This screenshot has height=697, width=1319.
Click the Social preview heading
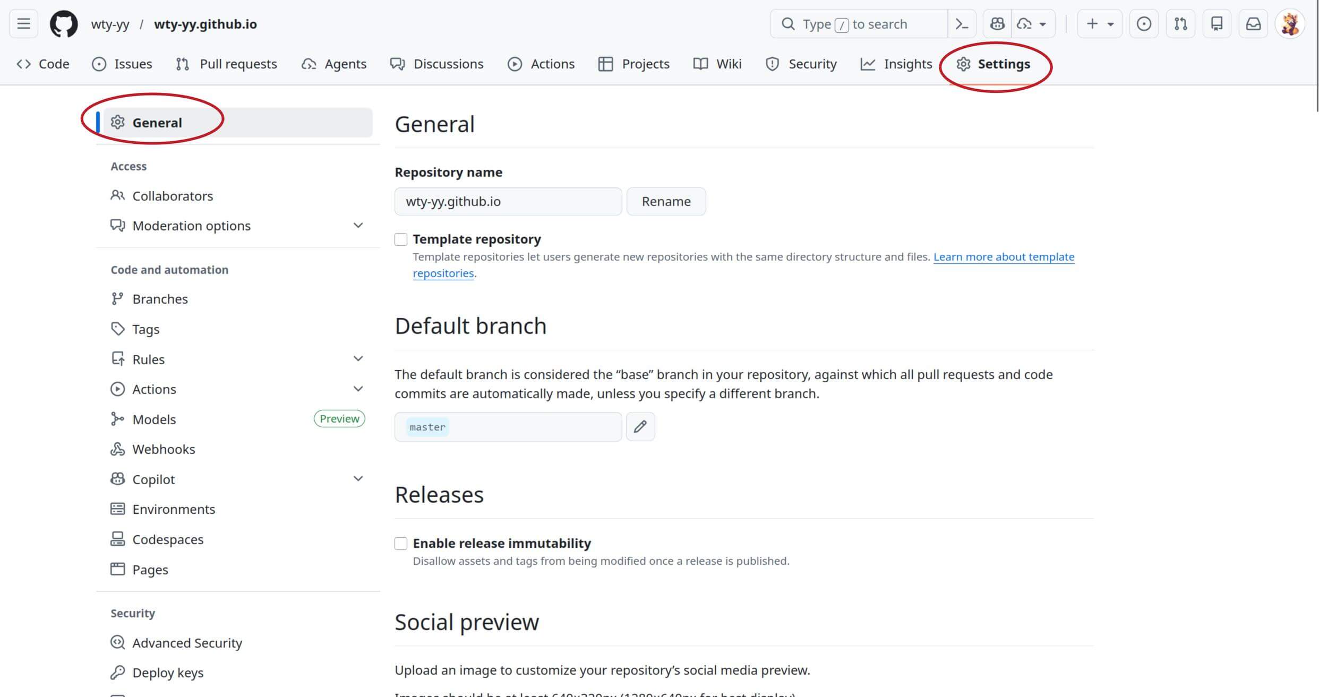point(467,622)
